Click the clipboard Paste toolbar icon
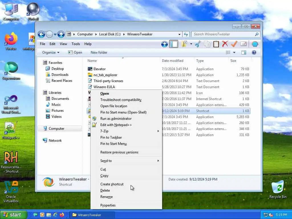This screenshot has height=219, width=292. click(x=216, y=44)
